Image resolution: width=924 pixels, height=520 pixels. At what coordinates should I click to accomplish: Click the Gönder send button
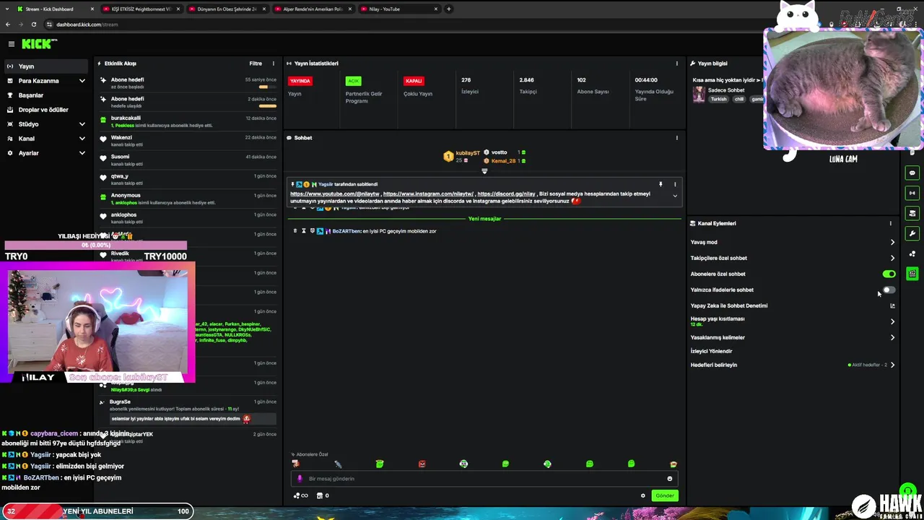[x=665, y=495]
